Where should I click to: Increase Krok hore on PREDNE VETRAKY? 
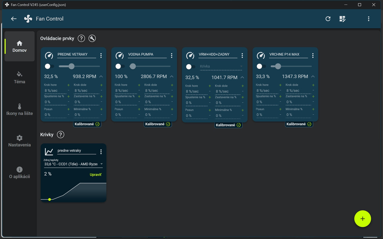tap(69, 85)
